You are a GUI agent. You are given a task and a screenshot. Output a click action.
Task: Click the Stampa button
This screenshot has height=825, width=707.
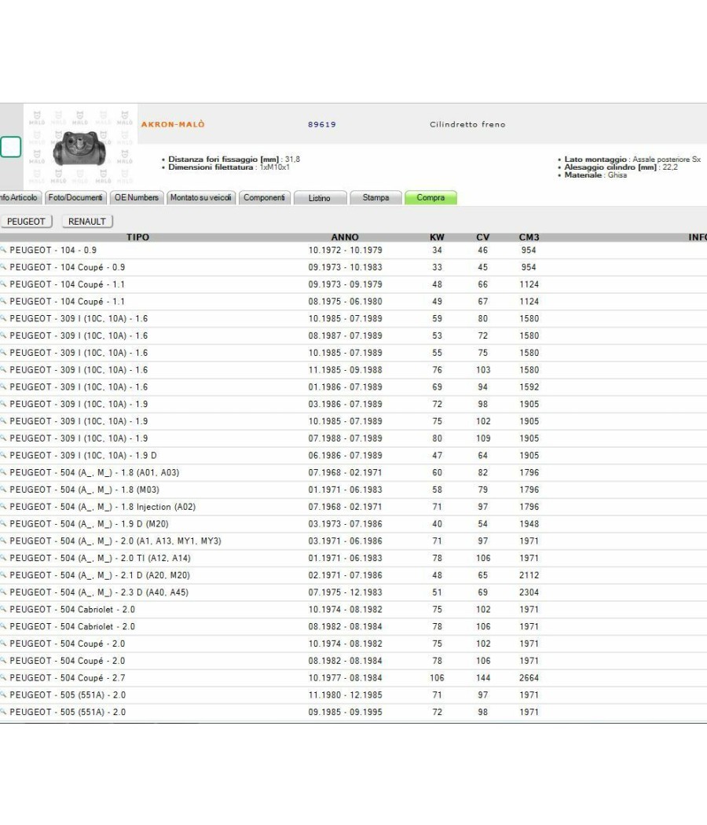(375, 198)
